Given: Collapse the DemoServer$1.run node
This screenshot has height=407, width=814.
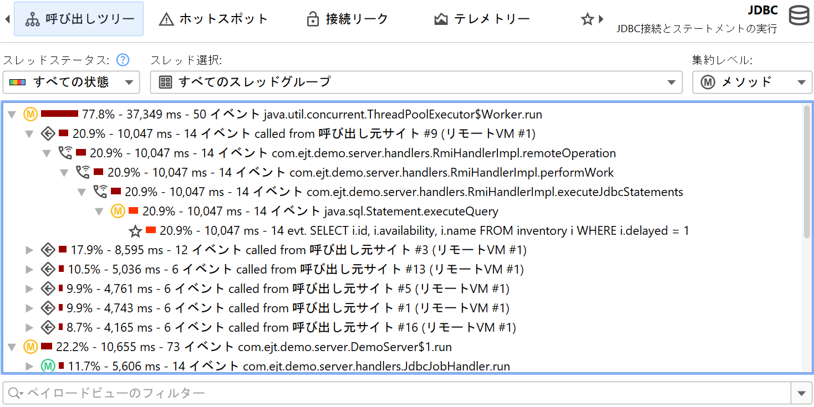Looking at the screenshot, I should tap(12, 347).
